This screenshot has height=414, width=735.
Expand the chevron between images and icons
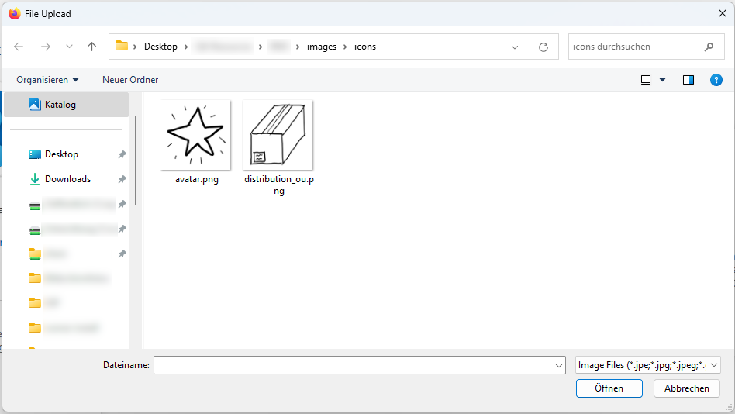(x=345, y=47)
